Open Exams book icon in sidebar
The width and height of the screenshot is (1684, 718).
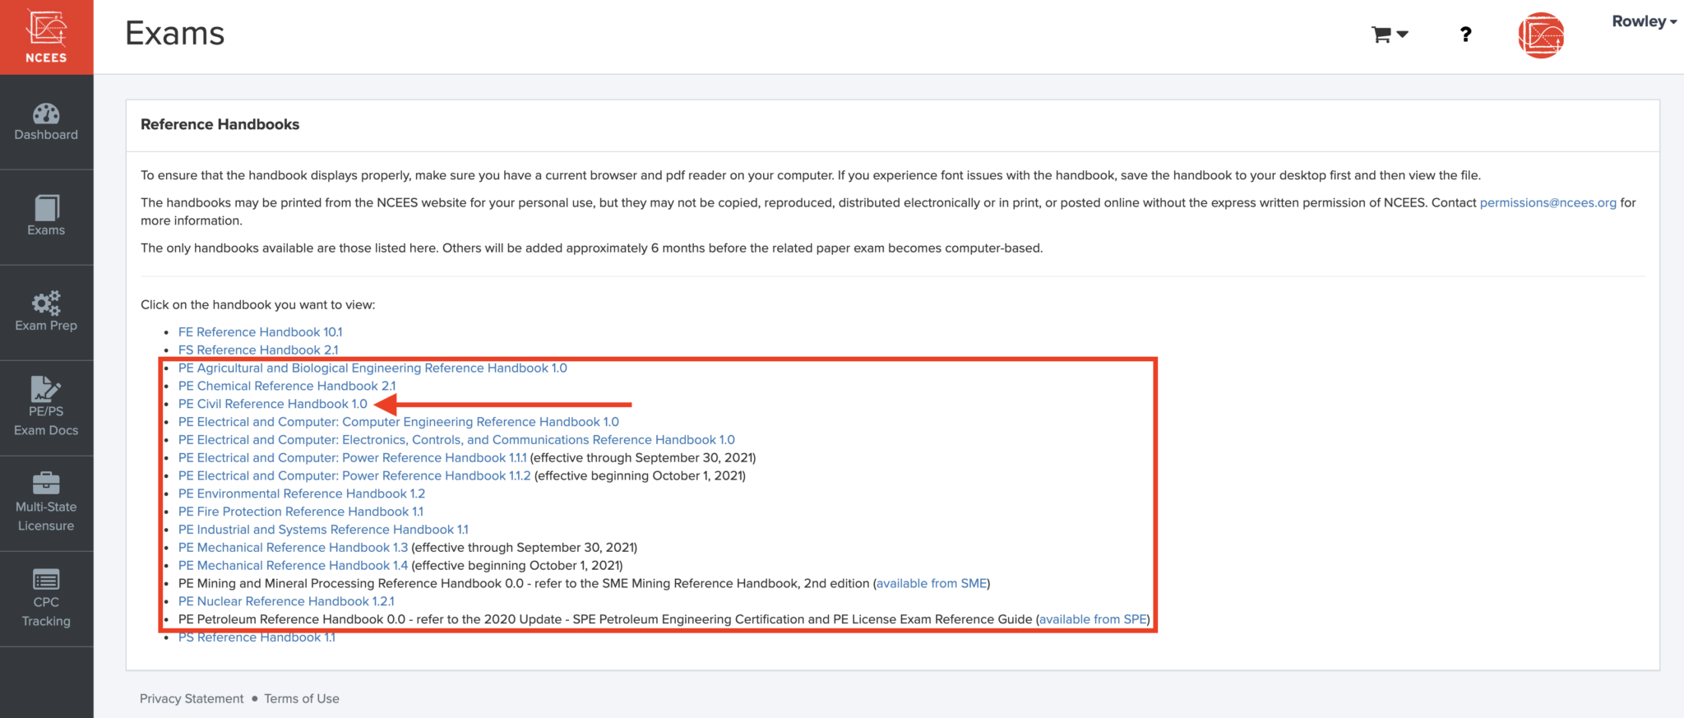tap(46, 207)
